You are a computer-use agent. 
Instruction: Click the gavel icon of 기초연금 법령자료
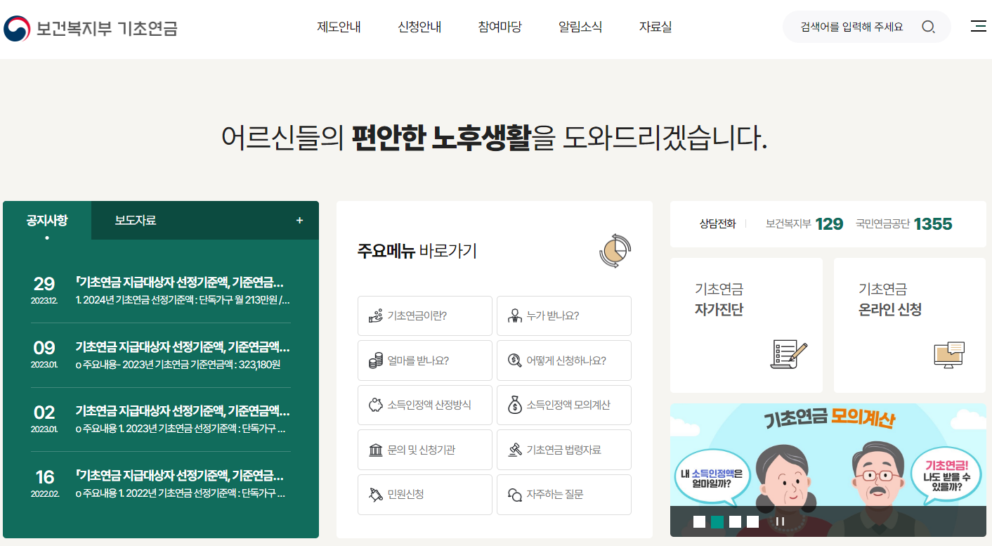click(514, 450)
